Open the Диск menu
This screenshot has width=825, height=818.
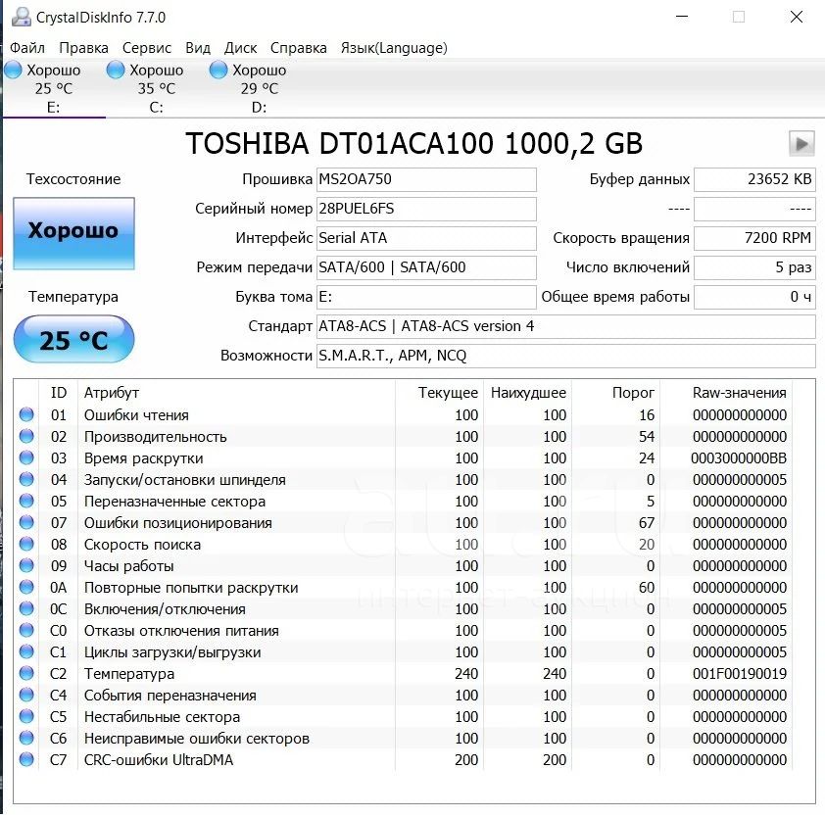240,48
